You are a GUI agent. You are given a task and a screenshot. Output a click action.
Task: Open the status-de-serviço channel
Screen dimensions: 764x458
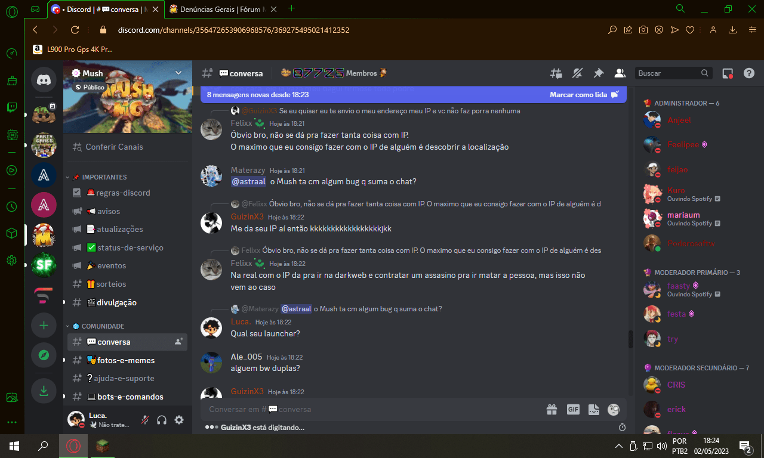127,247
